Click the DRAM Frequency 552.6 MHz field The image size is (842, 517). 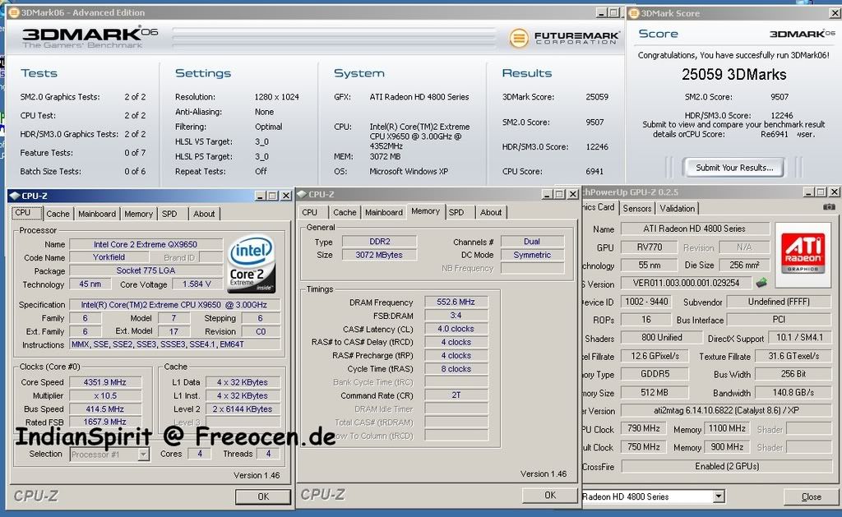point(456,302)
